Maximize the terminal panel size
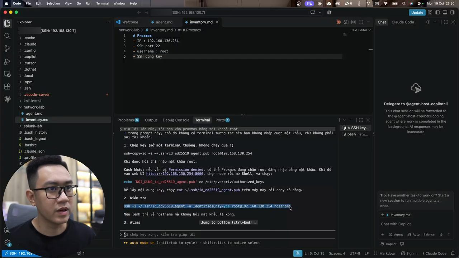The width and height of the screenshot is (459, 258). (361, 120)
